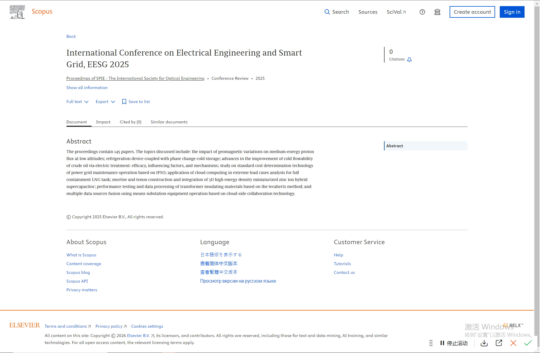The width and height of the screenshot is (540, 353).
Task: Set citation alert with bell icon
Action: [x=409, y=59]
